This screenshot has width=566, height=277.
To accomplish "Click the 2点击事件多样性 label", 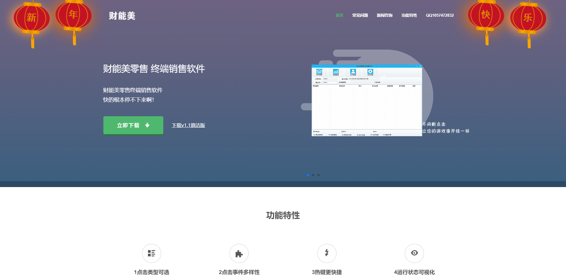I will click(x=239, y=272).
